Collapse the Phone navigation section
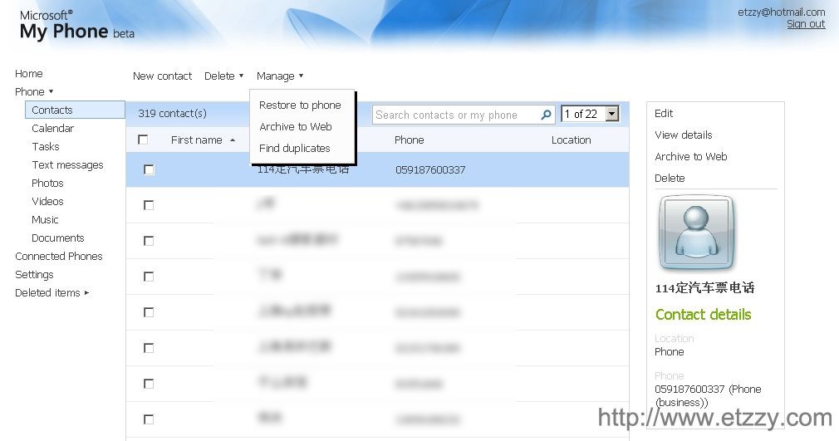The width and height of the screenshot is (839, 441). [34, 91]
